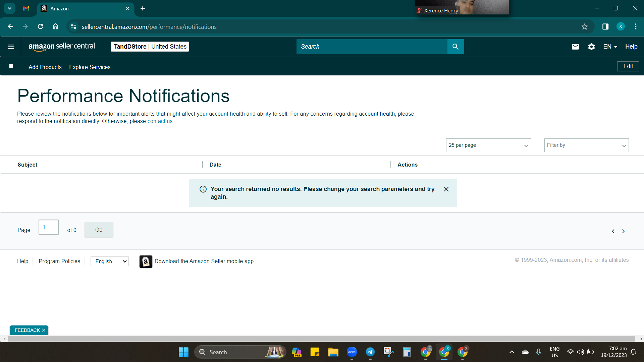Open Add Products menu item
The image size is (644, 362).
pyautogui.click(x=45, y=67)
